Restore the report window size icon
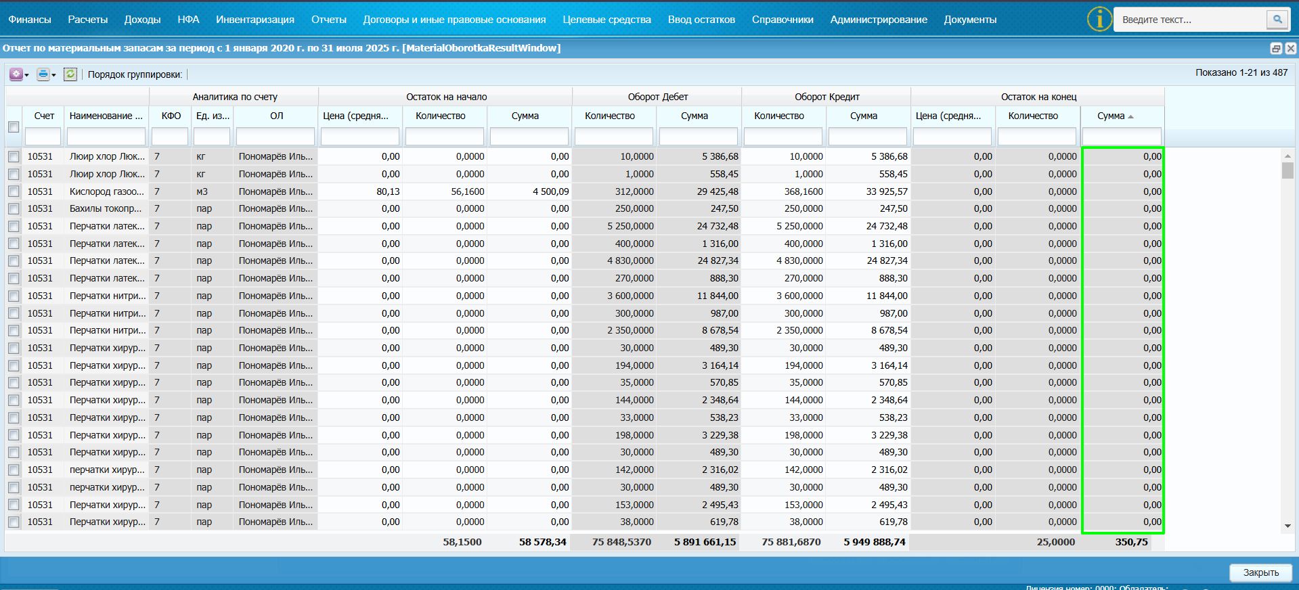1299x590 pixels. tap(1276, 48)
